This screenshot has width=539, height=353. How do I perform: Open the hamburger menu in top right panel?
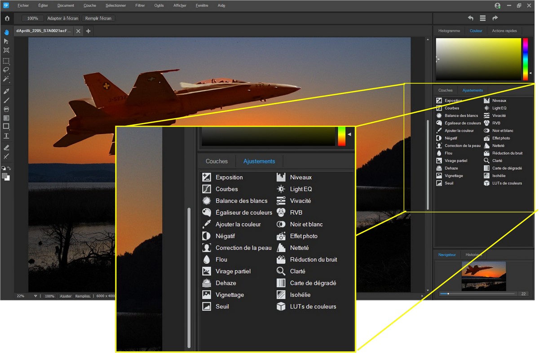(482, 18)
